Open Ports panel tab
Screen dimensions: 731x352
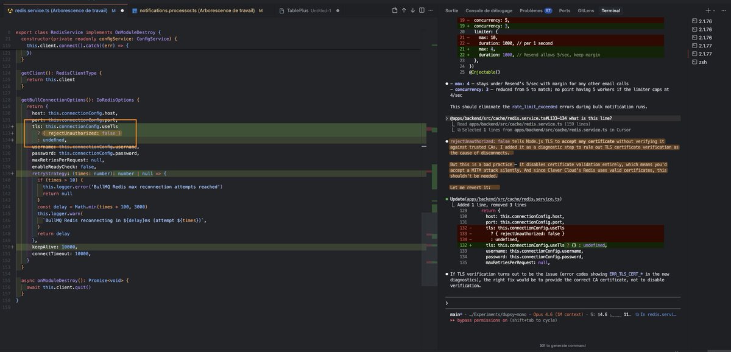click(565, 10)
